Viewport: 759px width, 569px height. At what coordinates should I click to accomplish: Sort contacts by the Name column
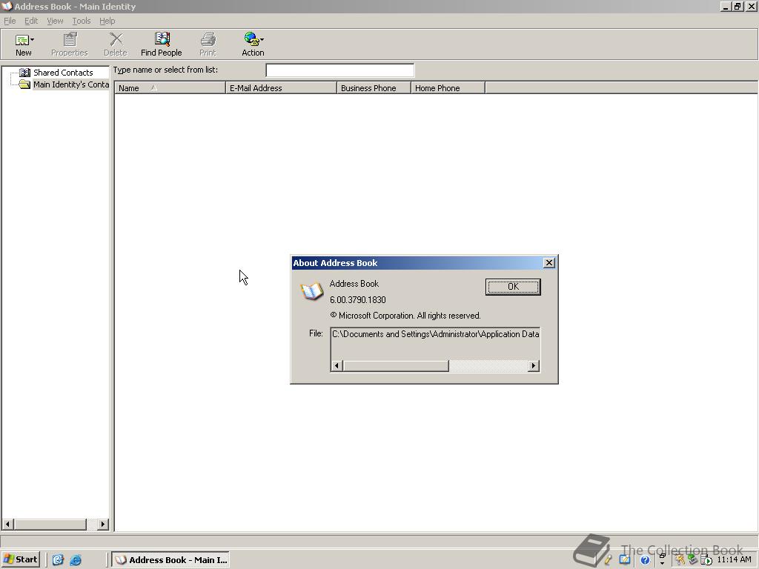pos(170,88)
